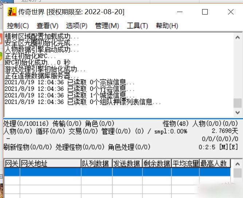The image size is (243, 198).
Task: Click log line 植树区域配置加载成功
Action: 42,37
